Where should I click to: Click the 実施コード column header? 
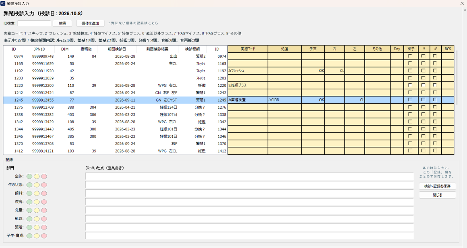coord(248,49)
